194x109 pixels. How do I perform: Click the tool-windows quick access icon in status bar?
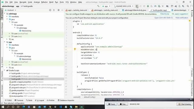click(2, 103)
